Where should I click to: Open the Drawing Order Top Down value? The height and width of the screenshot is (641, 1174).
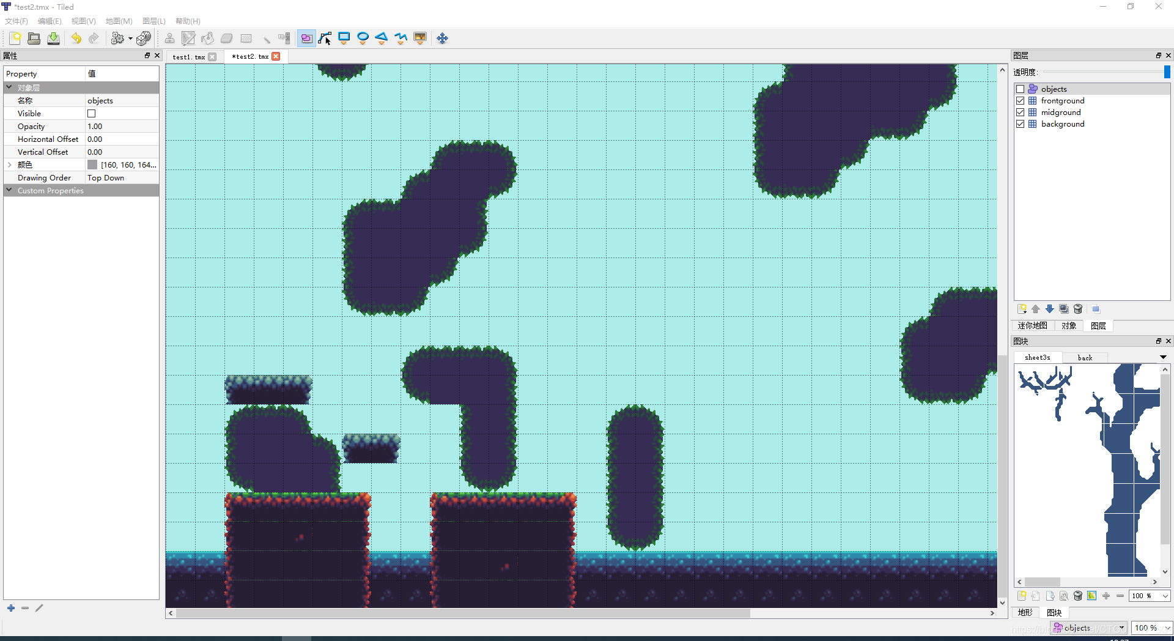[x=122, y=178]
